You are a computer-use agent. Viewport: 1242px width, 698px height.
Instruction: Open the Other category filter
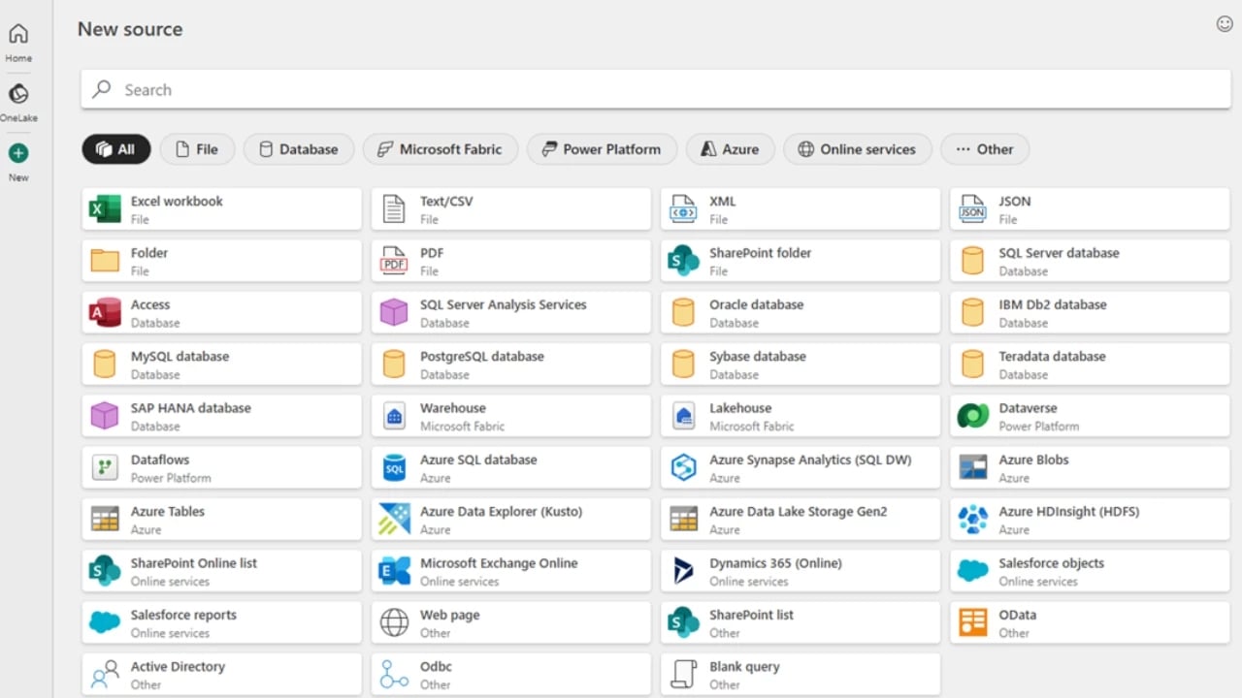984,149
